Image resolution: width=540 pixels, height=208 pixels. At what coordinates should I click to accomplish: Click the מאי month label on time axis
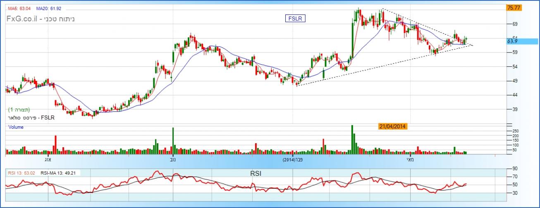pyautogui.click(x=409, y=159)
